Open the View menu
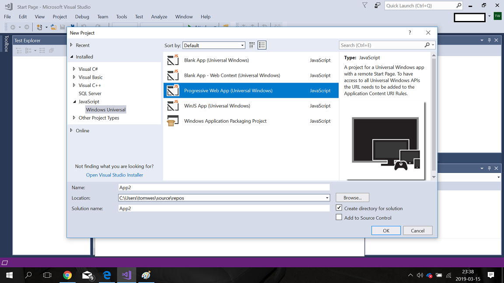Image resolution: width=504 pixels, height=283 pixels. tap(39, 17)
